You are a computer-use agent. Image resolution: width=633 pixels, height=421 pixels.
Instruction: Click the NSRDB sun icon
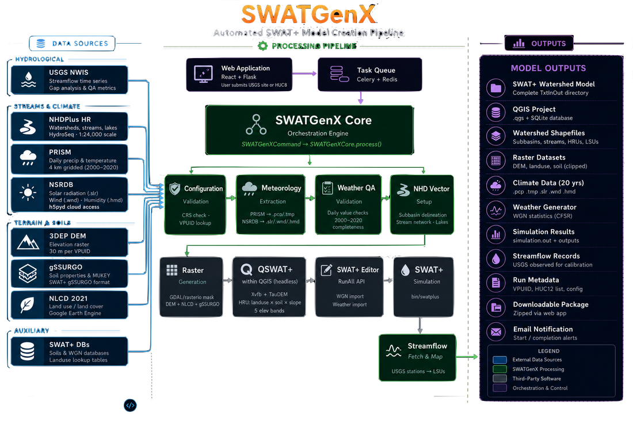pos(28,192)
